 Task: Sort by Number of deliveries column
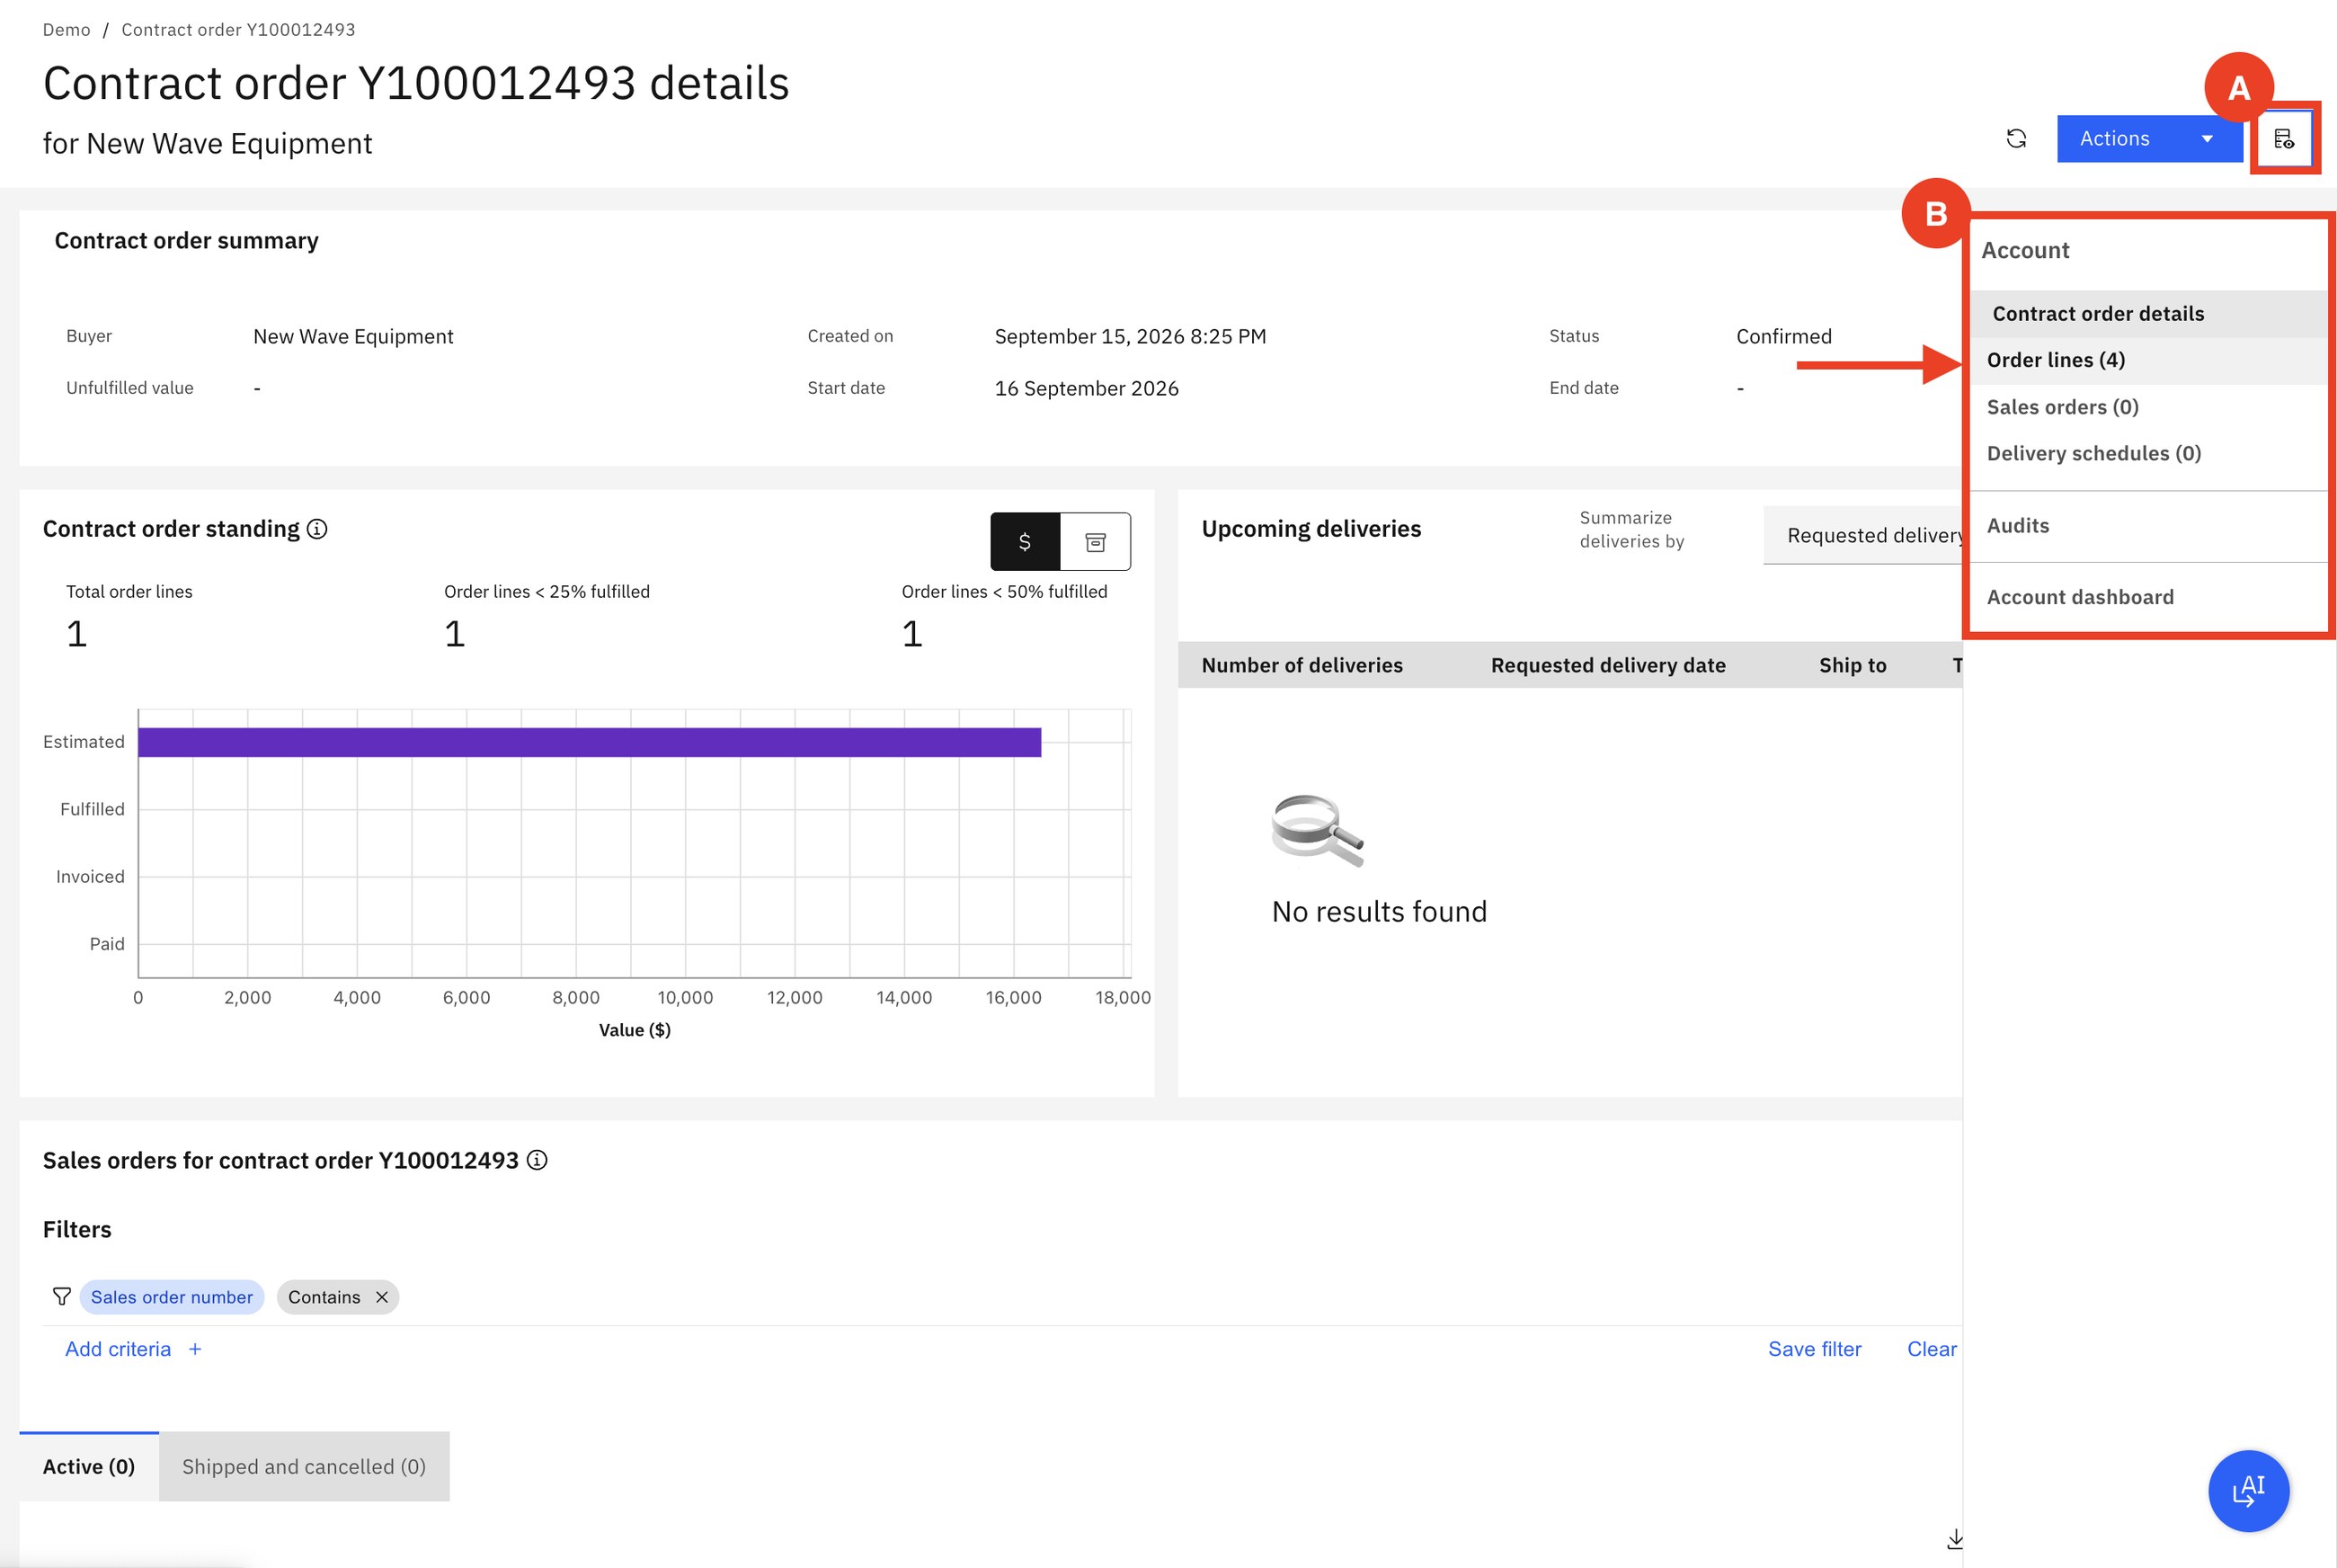pyautogui.click(x=1302, y=665)
